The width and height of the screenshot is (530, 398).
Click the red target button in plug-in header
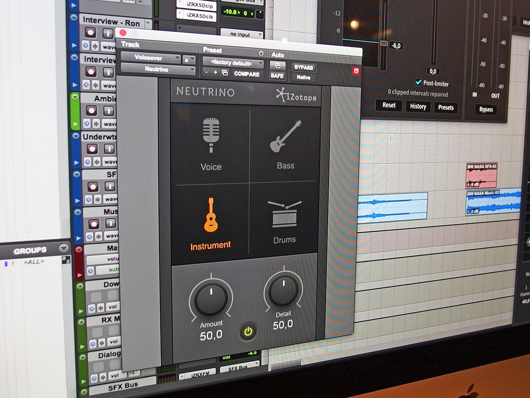coord(356,71)
